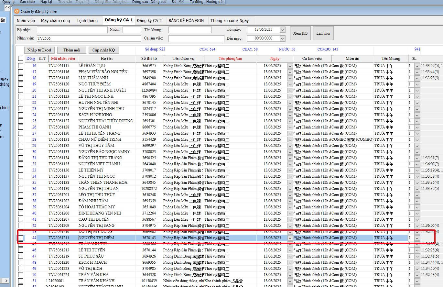
Task: Collapse sidebar using the << button
Action: [7, 7]
